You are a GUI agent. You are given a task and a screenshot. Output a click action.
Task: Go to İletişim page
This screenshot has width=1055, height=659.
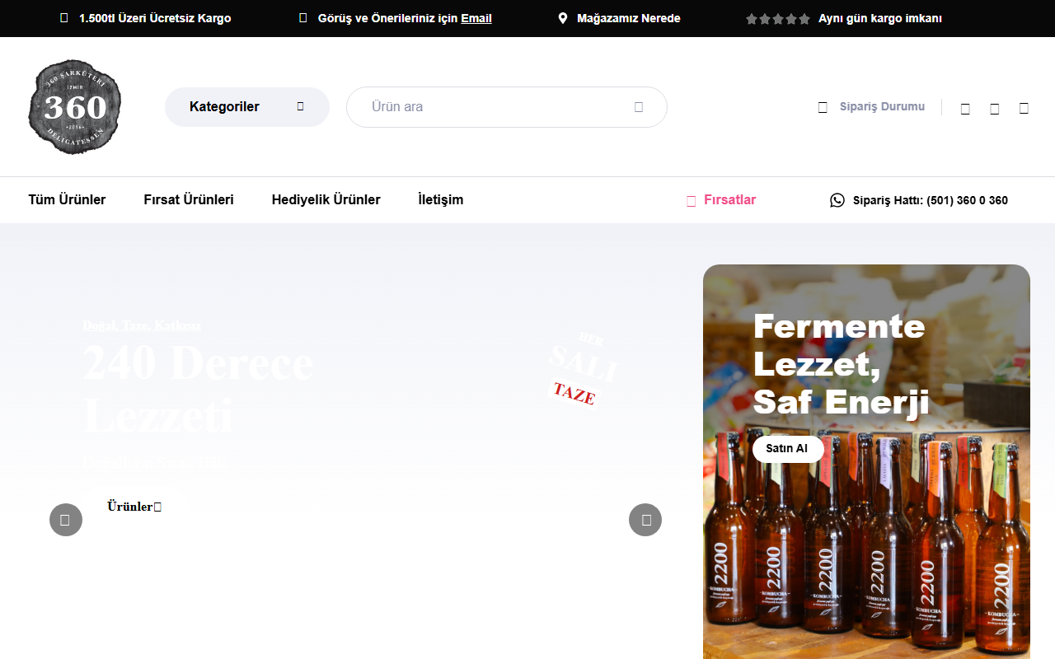441,199
